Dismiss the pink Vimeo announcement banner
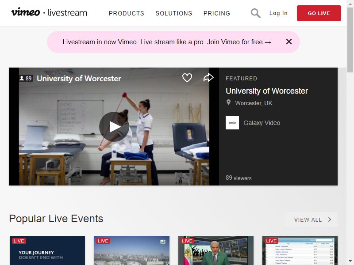This screenshot has width=354, height=265. 289,42
